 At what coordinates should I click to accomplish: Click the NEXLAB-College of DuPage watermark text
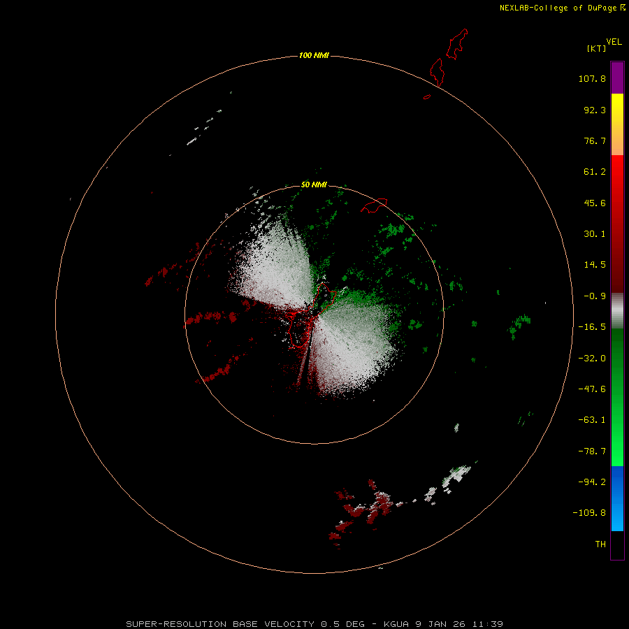click(563, 8)
